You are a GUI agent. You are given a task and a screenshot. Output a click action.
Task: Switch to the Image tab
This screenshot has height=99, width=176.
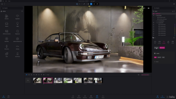(172, 42)
